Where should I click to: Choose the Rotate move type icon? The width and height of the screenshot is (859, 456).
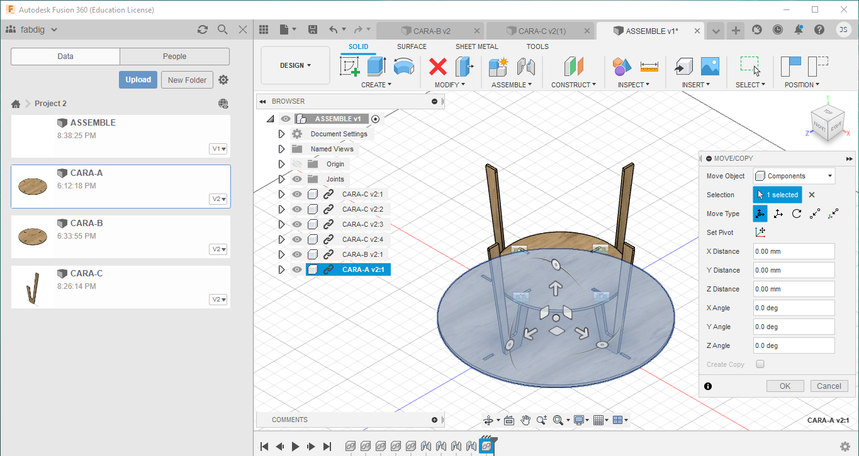tap(797, 214)
